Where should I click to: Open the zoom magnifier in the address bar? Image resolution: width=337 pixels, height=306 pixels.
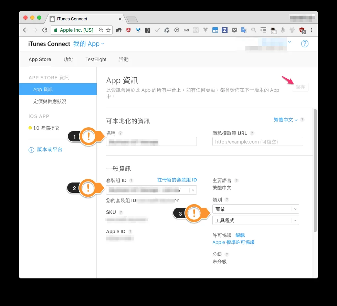(101, 30)
